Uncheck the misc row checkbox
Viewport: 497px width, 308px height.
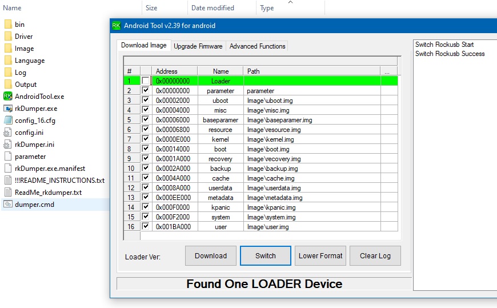click(x=145, y=110)
